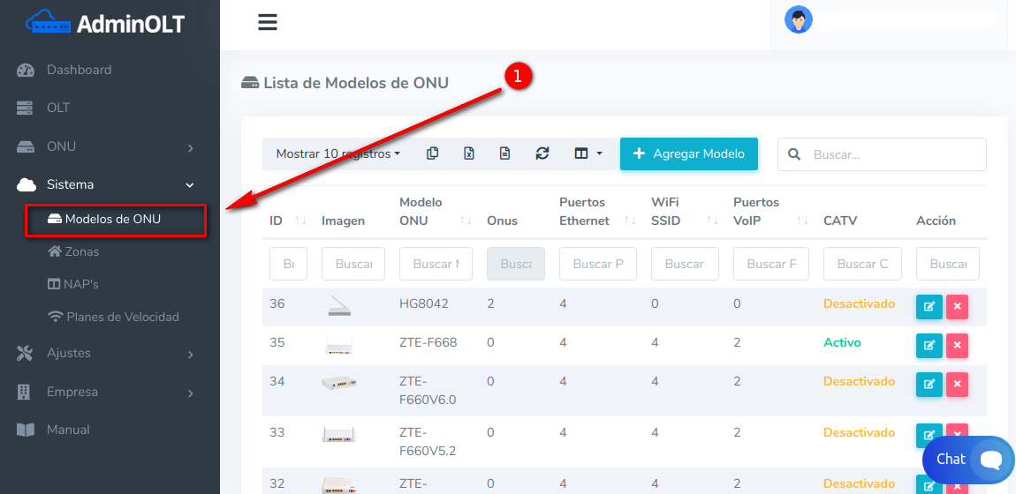
Task: Click the user avatar icon
Action: (799, 19)
